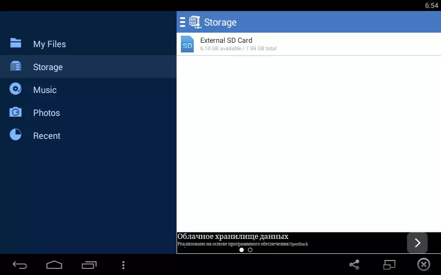Select the second ad page dot
The height and width of the screenshot is (275, 441).
point(250,250)
